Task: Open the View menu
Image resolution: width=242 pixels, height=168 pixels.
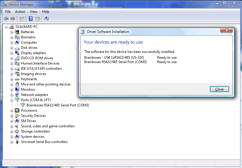Action: coord(34,12)
